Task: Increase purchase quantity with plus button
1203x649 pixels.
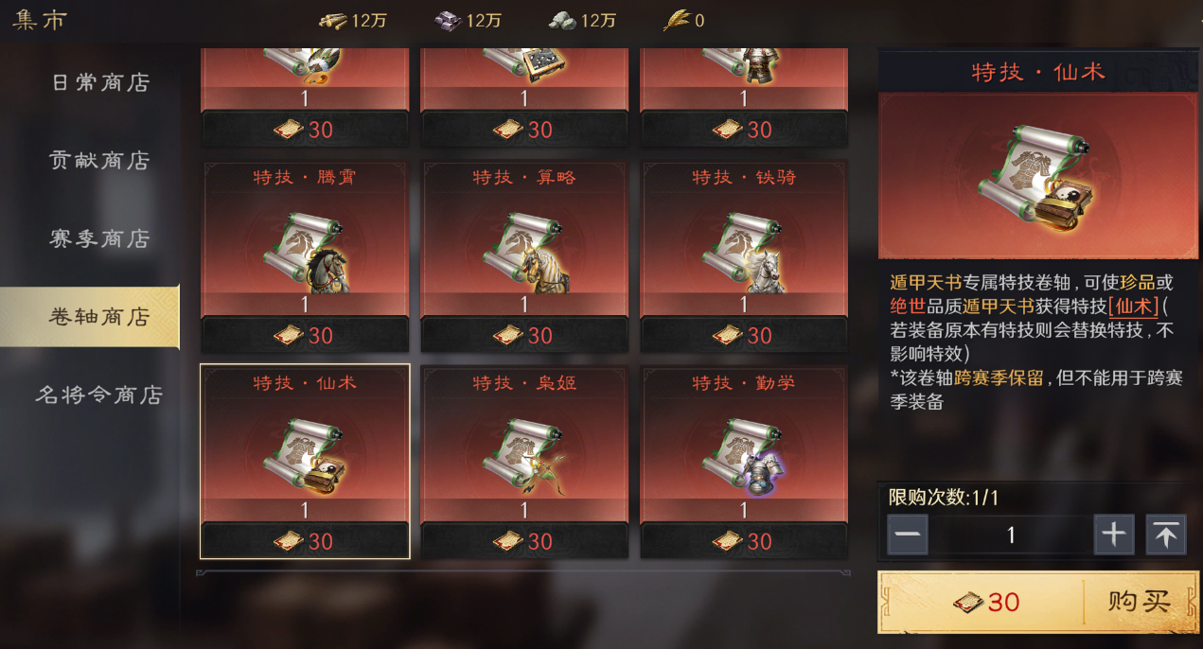Action: click(x=1114, y=535)
